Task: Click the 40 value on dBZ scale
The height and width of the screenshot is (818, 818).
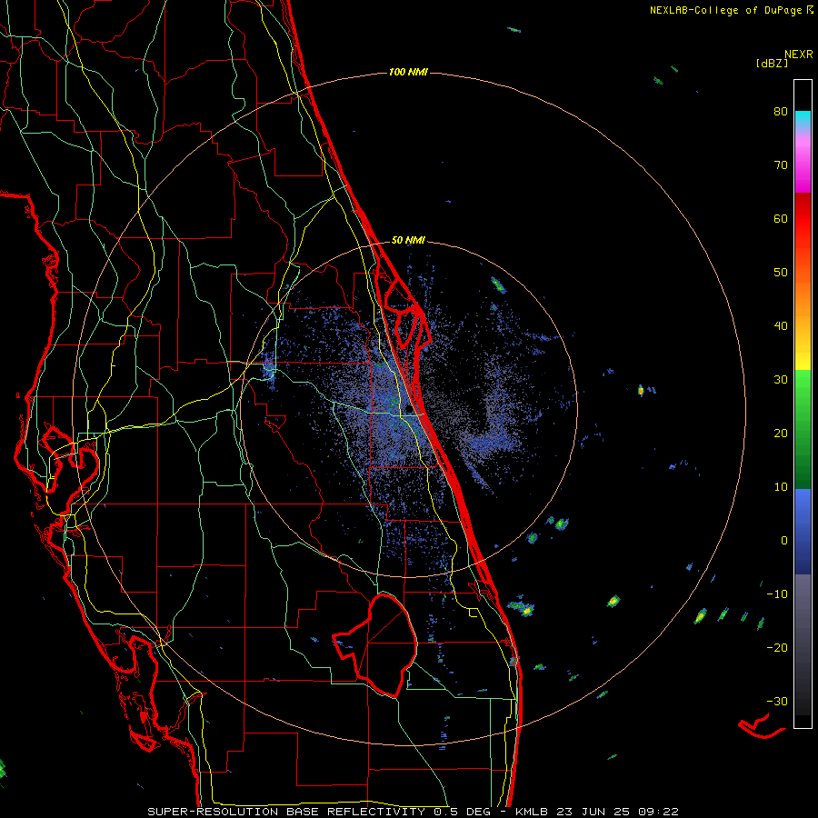Action: tap(781, 326)
